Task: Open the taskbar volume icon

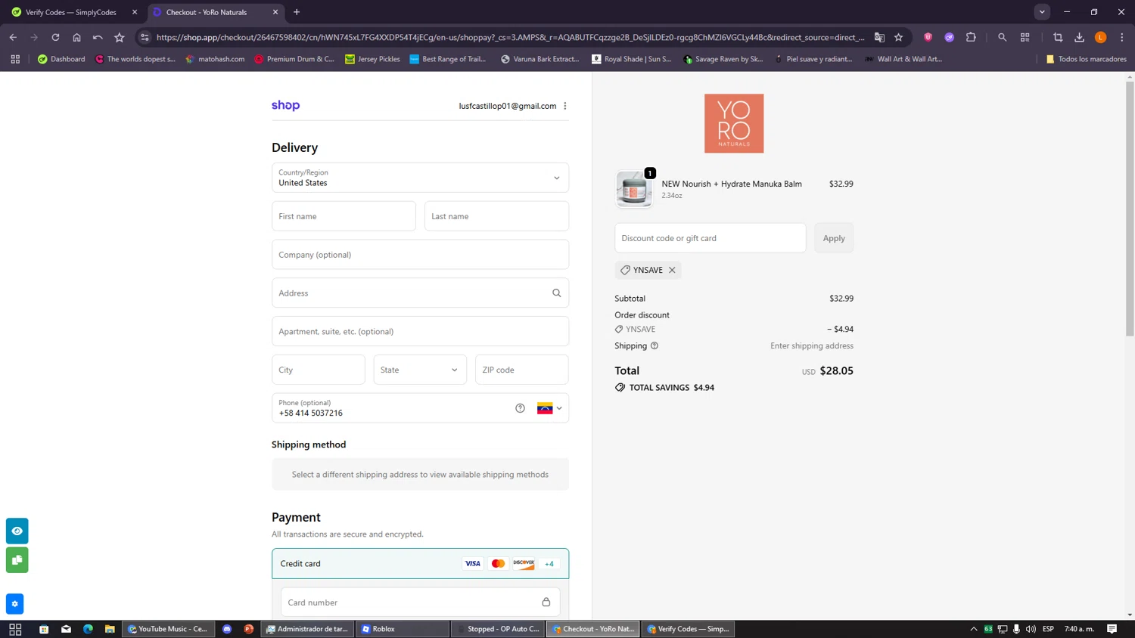Action: (x=1031, y=629)
